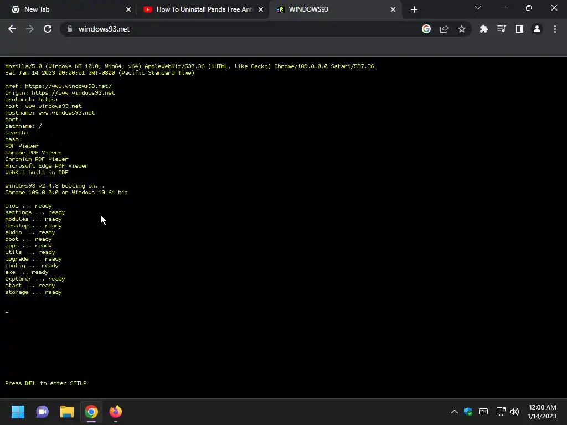Toggle the Chrome side panel

tap(519, 29)
